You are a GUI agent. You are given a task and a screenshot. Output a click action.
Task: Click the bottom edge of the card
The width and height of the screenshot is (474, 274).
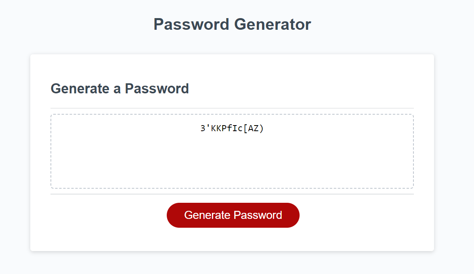tap(232, 249)
